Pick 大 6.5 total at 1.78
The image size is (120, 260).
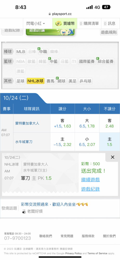coord(87,123)
